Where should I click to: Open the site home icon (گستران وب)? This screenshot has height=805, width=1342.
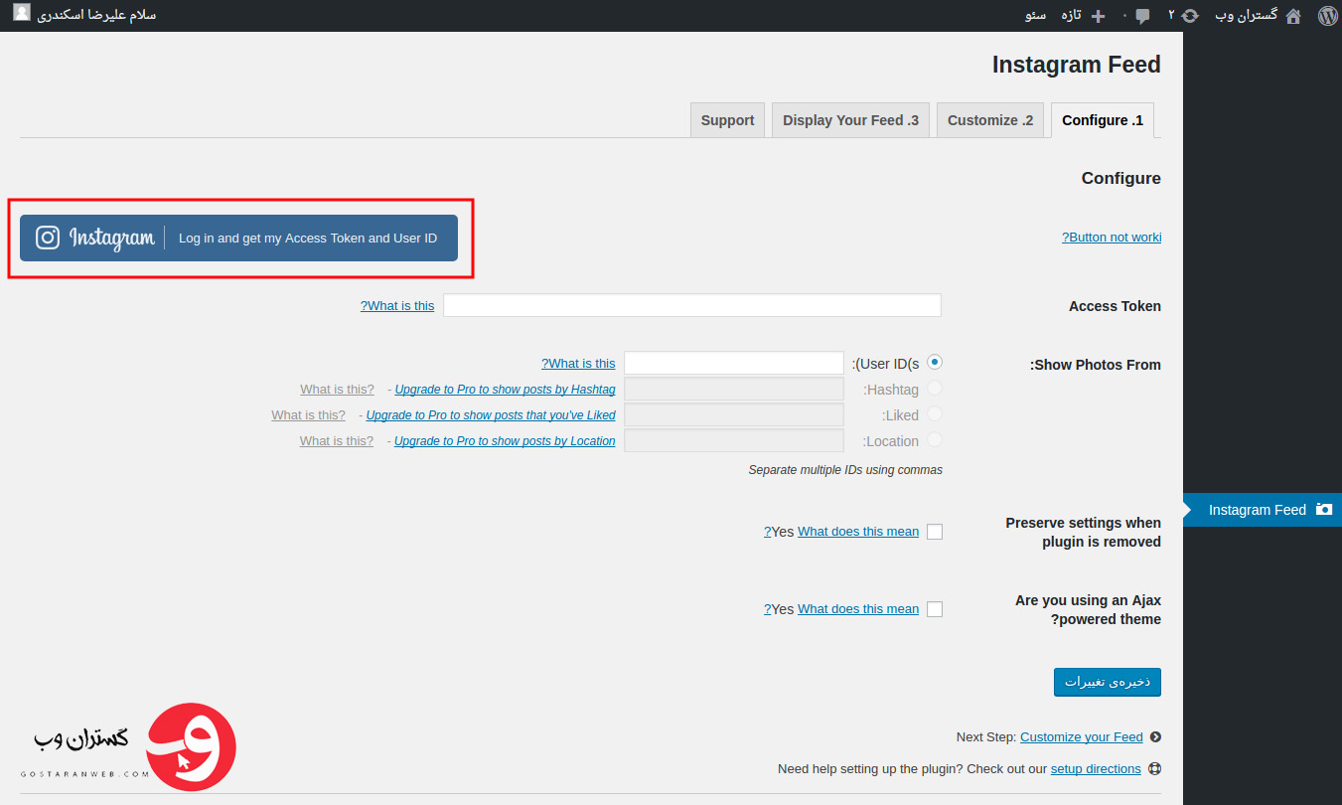click(x=1292, y=16)
